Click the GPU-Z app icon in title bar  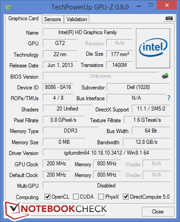pos(8,7)
